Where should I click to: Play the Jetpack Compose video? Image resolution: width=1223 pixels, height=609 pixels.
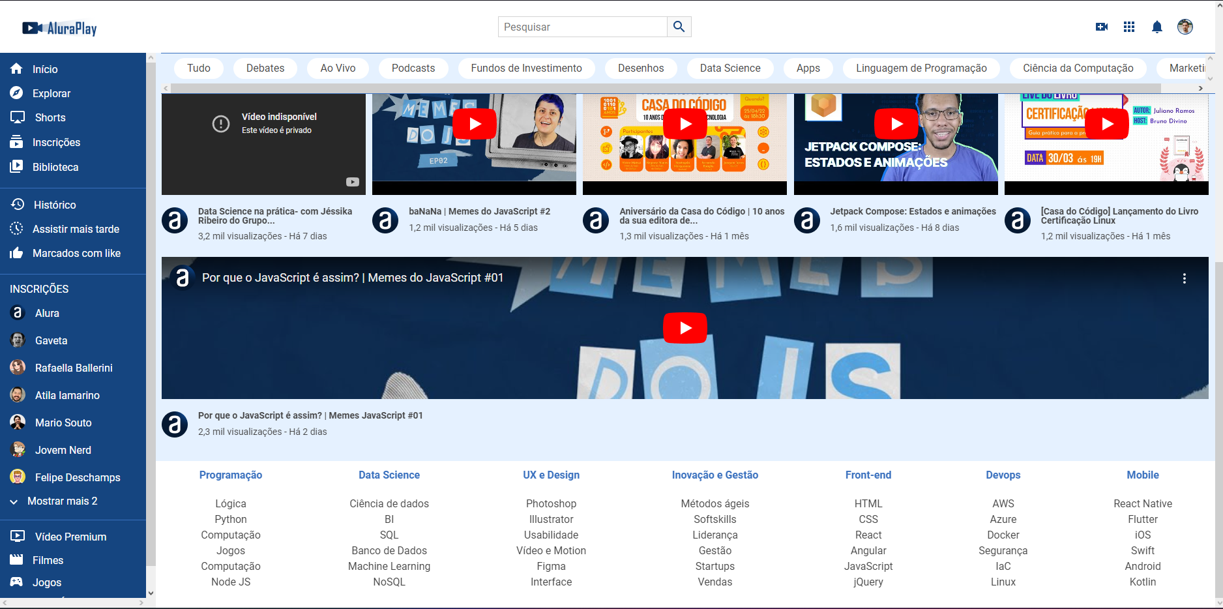coord(896,124)
